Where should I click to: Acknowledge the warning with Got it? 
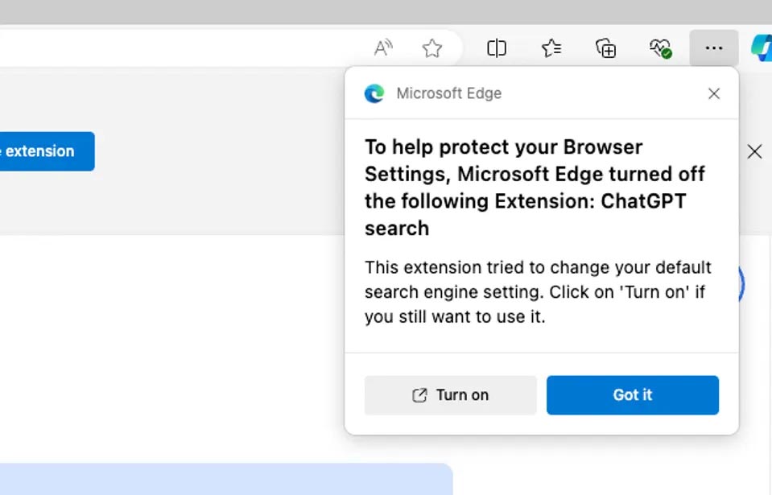[633, 395]
